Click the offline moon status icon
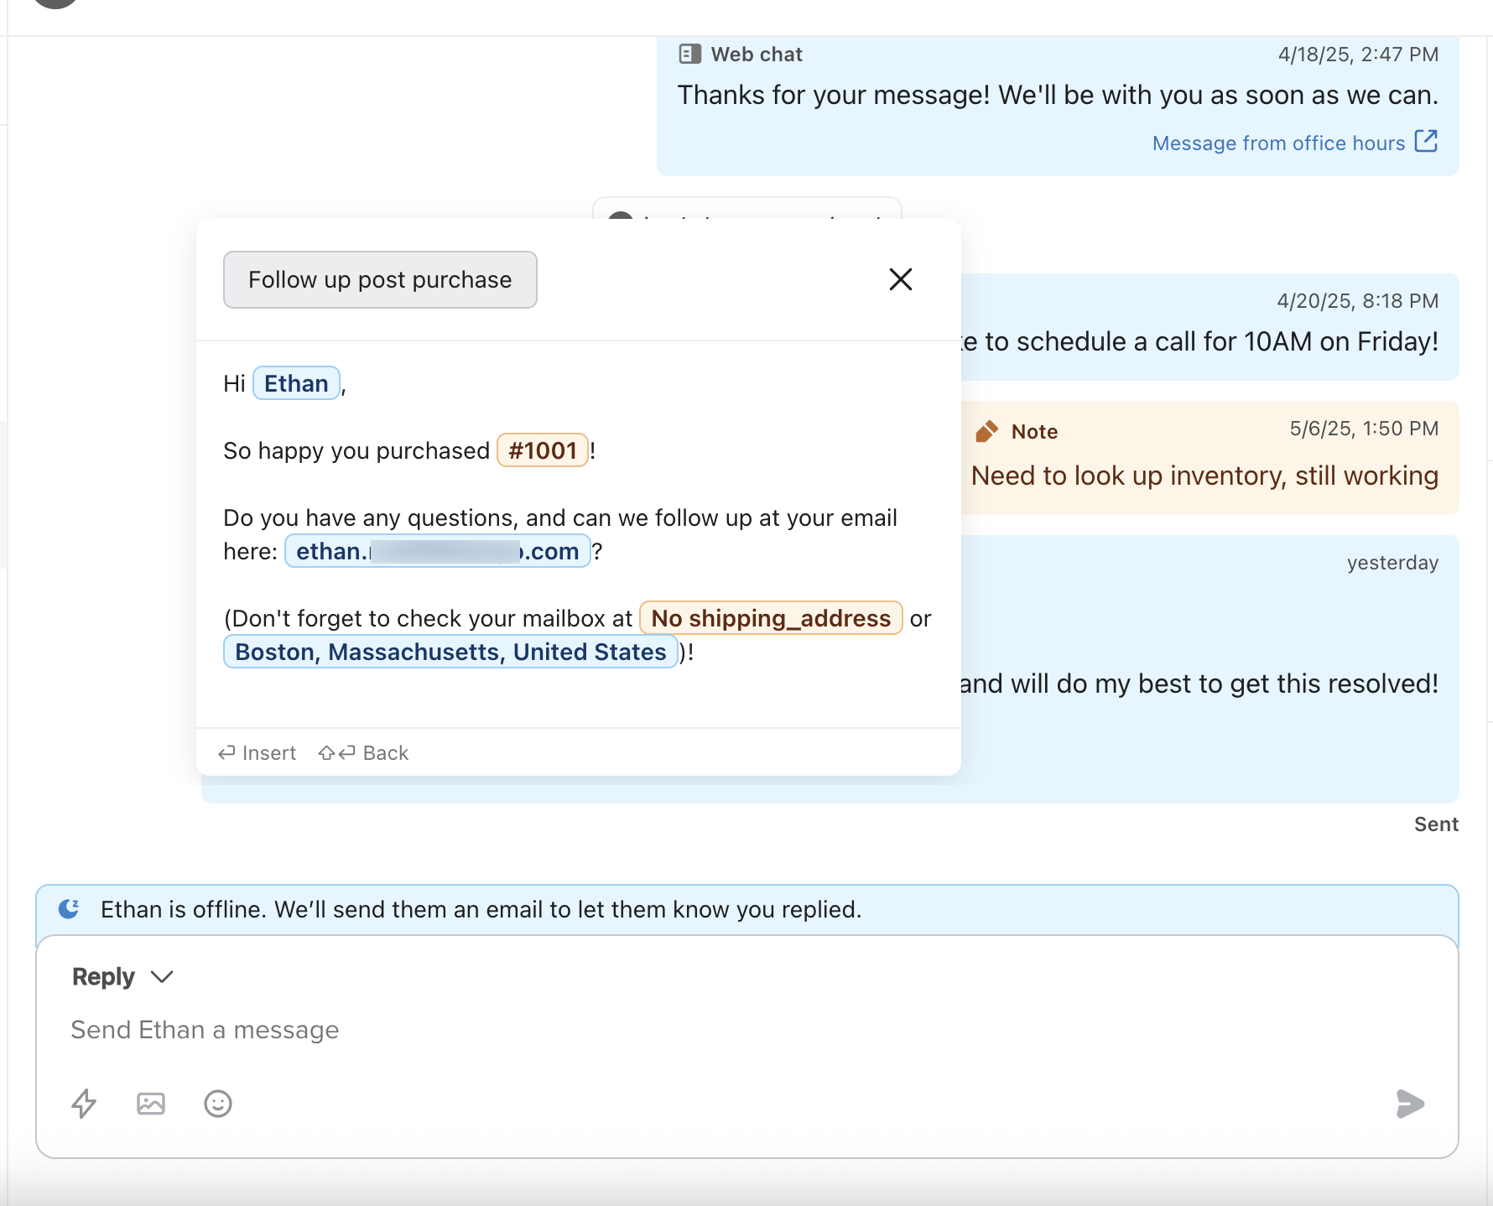Screen dimensions: 1493x1206 pyautogui.click(x=69, y=909)
